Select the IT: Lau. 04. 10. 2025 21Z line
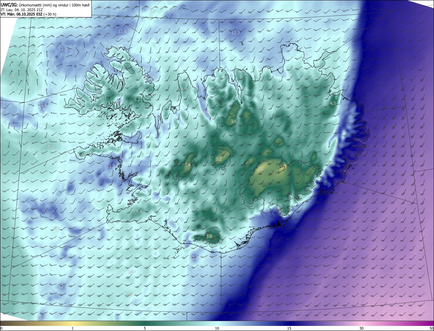This screenshot has height=331, width=434. click(x=22, y=9)
